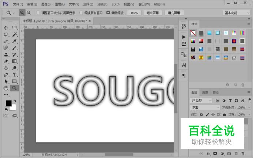The height and width of the screenshot is (158, 253).
Task: Open the 3D menu
Action: [116, 4]
